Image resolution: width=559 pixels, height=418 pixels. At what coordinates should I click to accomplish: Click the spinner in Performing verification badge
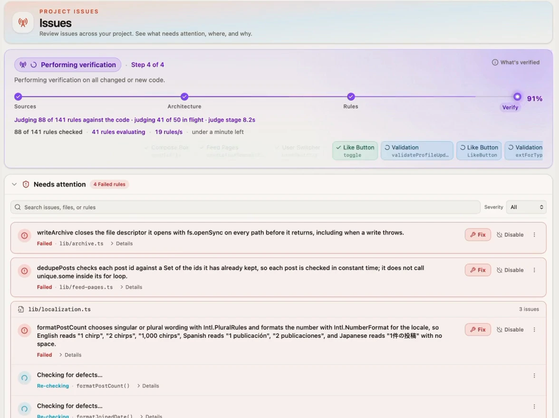[33, 65]
